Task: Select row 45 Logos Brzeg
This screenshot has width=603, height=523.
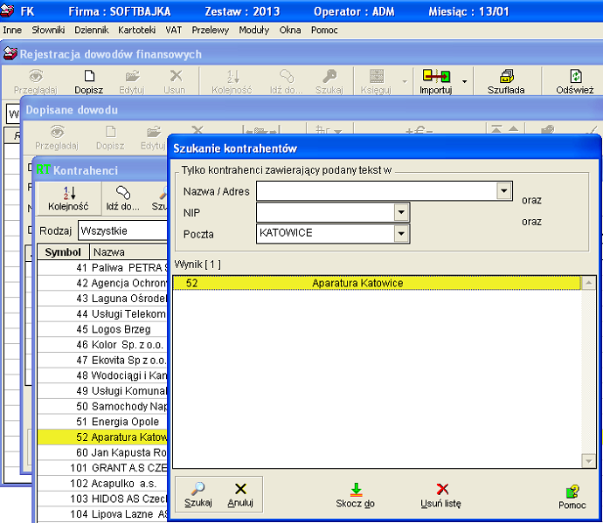Action: (x=102, y=329)
